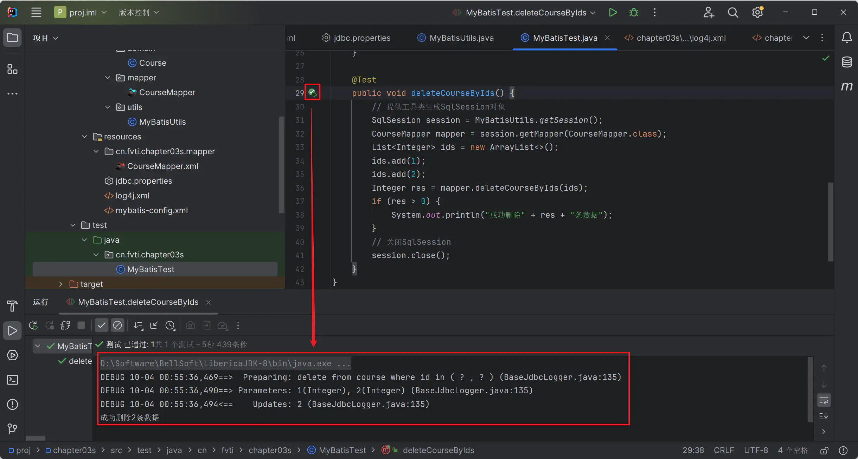This screenshot has width=858, height=459.
Task: Open IDE settings gear
Action: click(757, 12)
